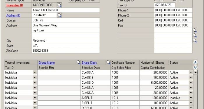Open investment type dropdown for certificate 1009
Image resolution: width=204 pixels, height=109 pixels.
click(35, 93)
